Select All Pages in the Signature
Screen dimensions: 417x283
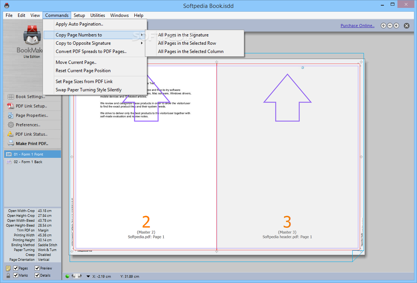195,35
